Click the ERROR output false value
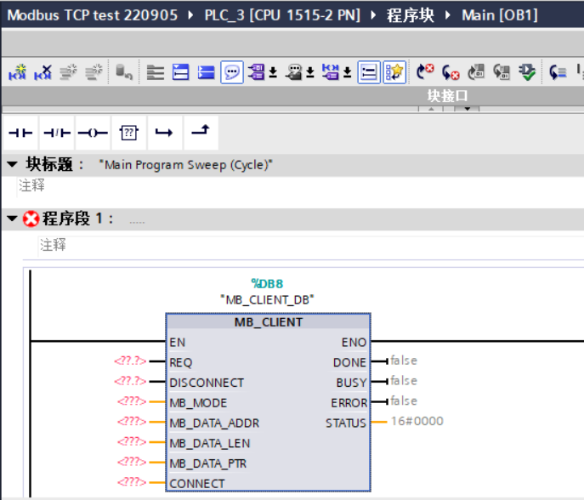 pos(404,401)
